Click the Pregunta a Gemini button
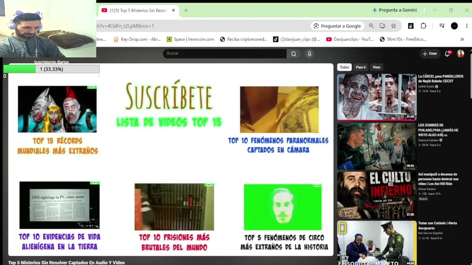This screenshot has width=472, height=265. [395, 10]
